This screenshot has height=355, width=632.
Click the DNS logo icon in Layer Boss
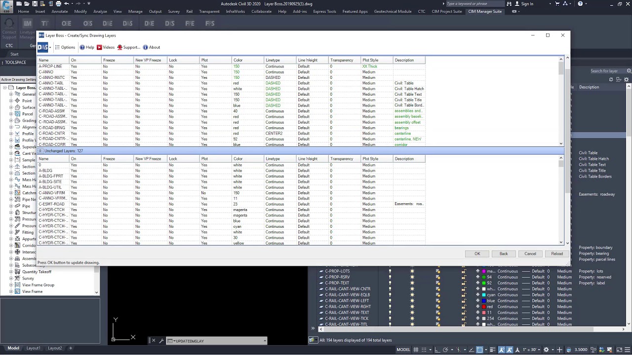coord(42,47)
